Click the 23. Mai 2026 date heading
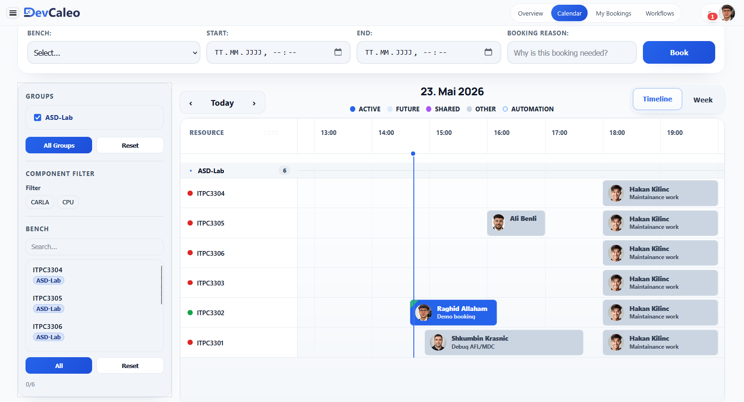 coord(452,92)
